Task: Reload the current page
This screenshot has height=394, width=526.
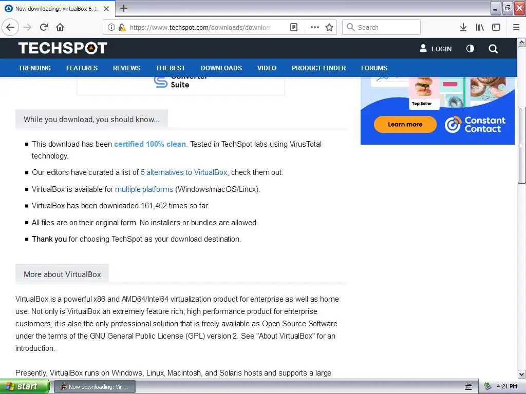Action: pos(44,27)
